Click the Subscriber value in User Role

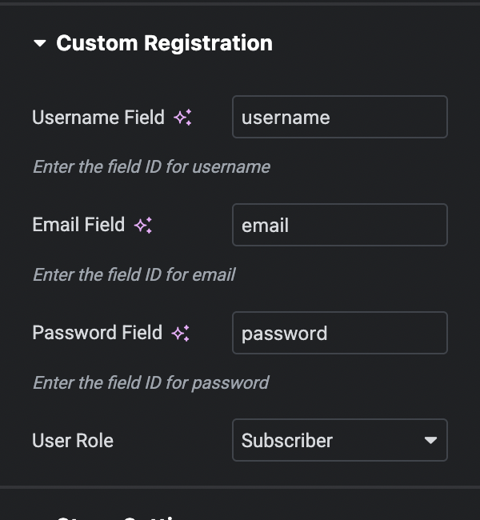[x=287, y=440]
